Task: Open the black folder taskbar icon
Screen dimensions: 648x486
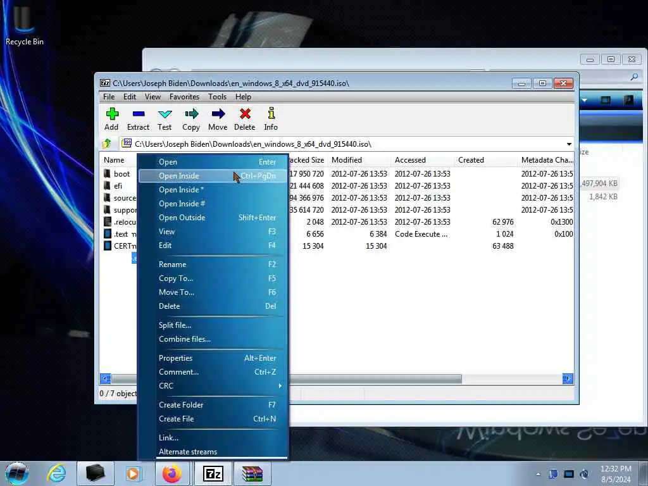Action: tap(96, 473)
